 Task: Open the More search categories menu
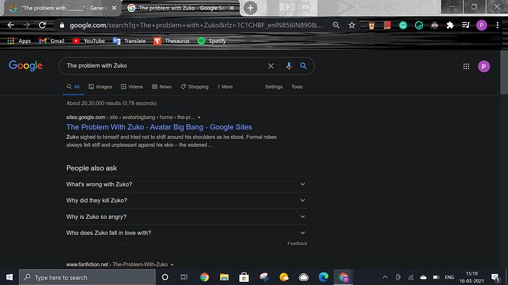pyautogui.click(x=225, y=87)
